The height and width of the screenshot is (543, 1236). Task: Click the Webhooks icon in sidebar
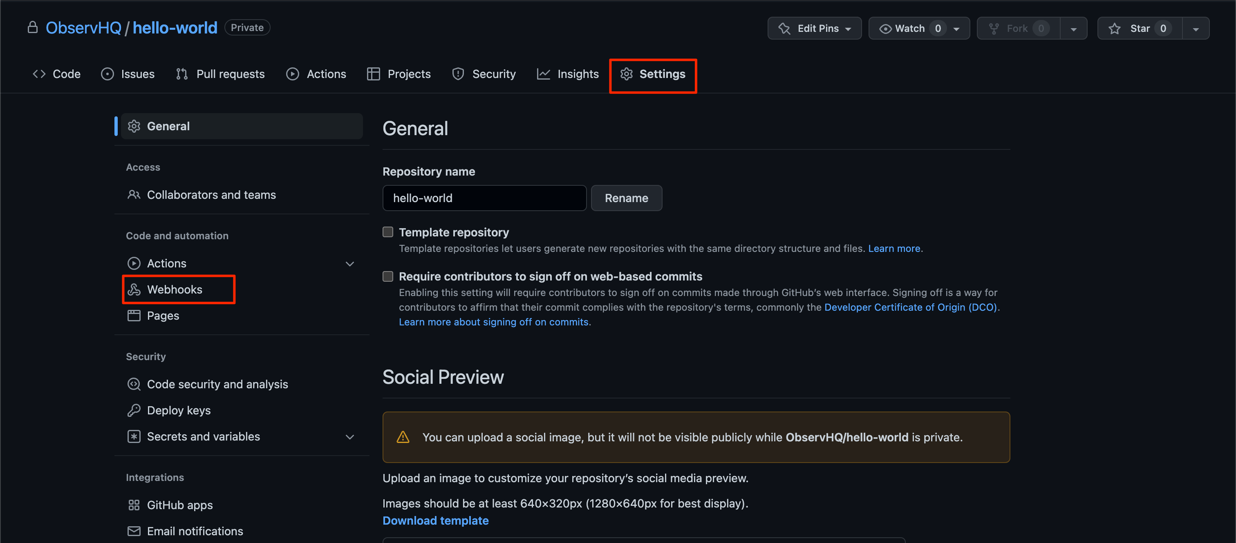[134, 289]
